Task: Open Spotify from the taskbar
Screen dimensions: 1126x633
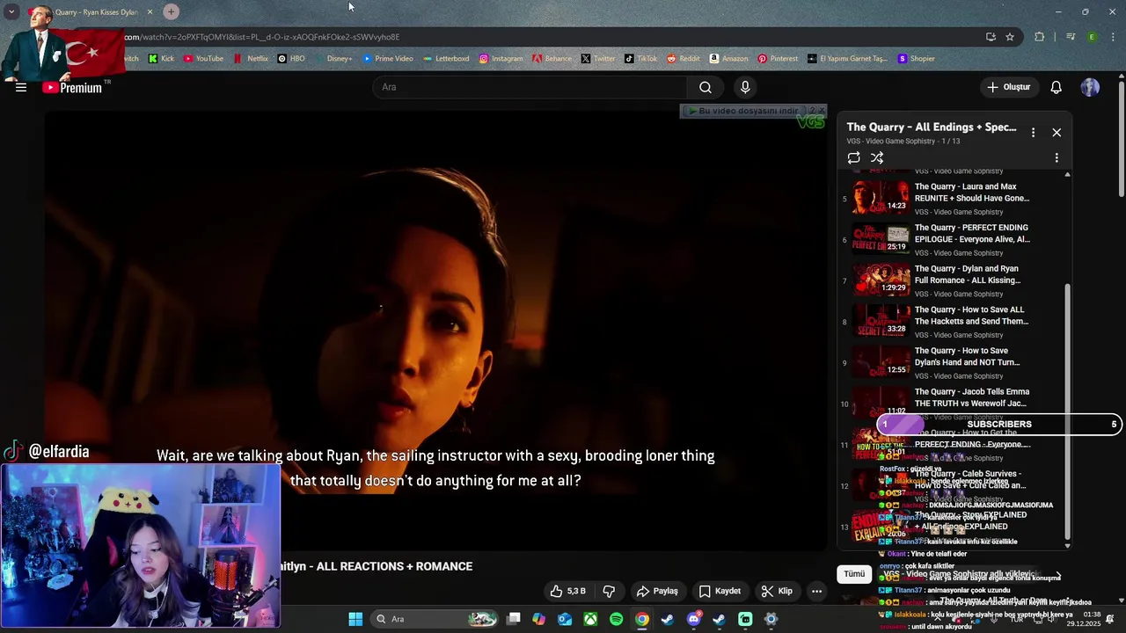Action: [x=616, y=619]
